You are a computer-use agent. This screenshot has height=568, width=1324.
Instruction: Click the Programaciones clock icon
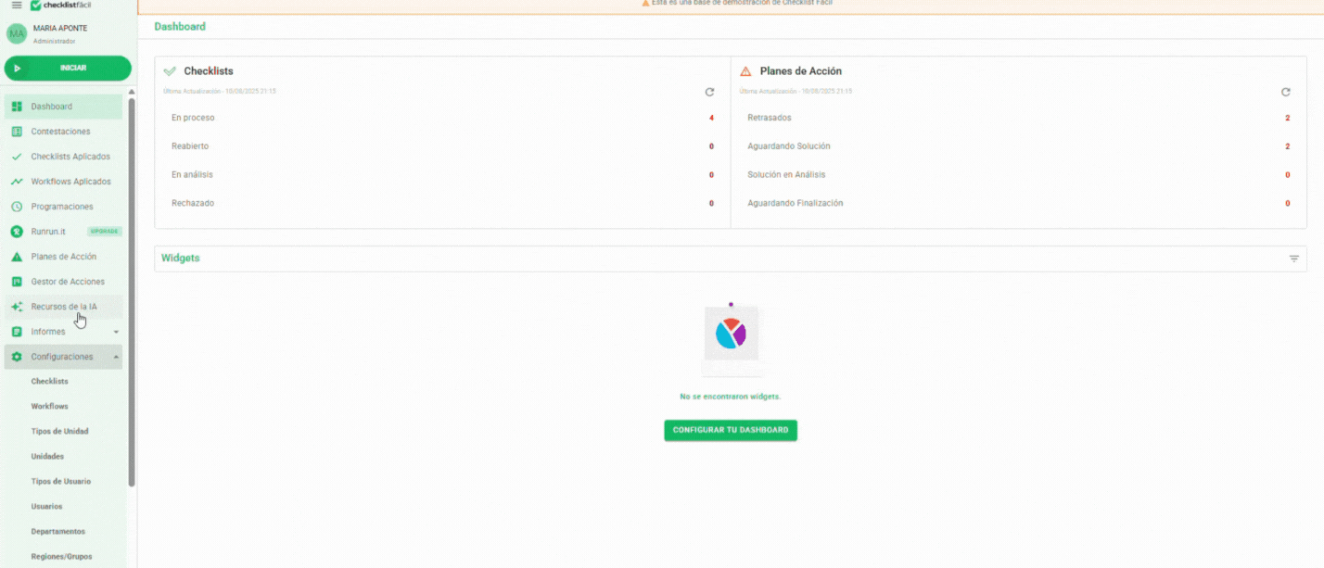(17, 207)
